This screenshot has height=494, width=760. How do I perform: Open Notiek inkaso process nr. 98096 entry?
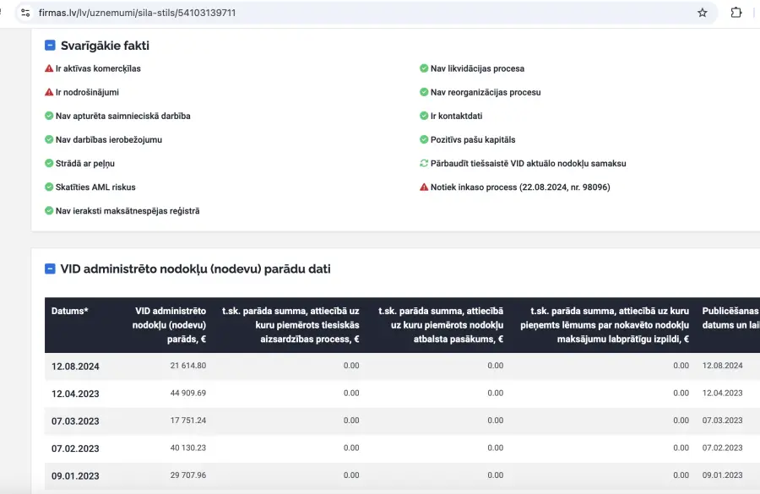coord(520,187)
